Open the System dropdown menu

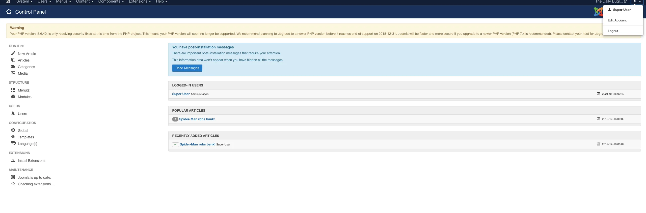click(x=24, y=2)
